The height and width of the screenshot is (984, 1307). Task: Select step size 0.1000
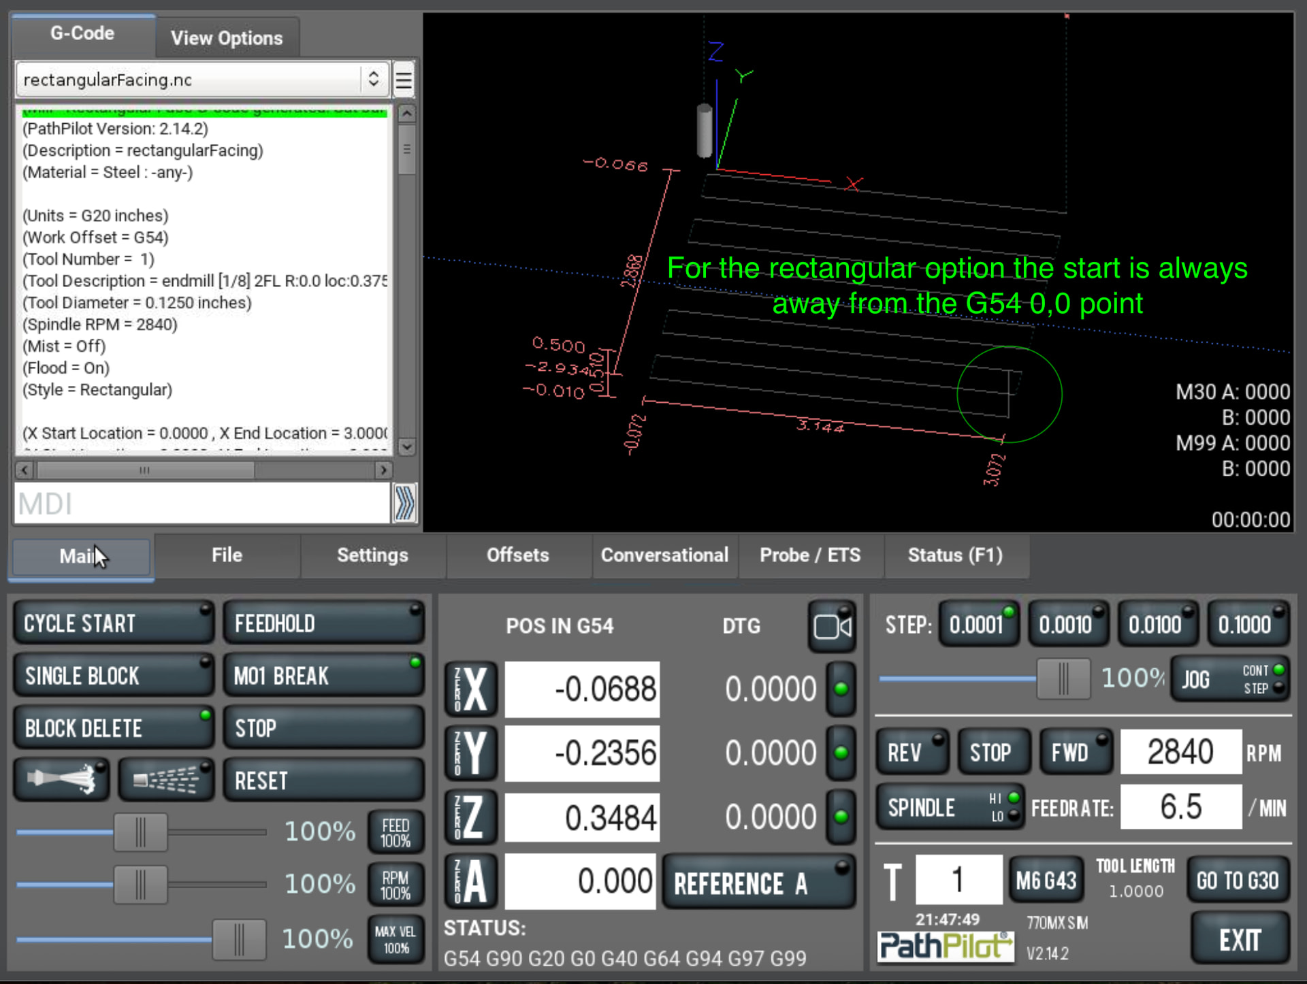1248,624
